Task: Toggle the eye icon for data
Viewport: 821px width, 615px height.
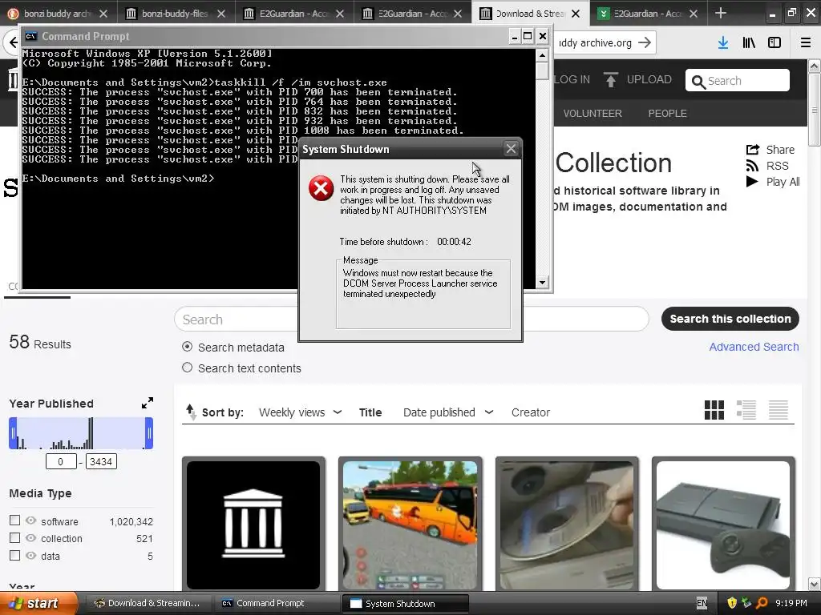Action: coord(31,556)
